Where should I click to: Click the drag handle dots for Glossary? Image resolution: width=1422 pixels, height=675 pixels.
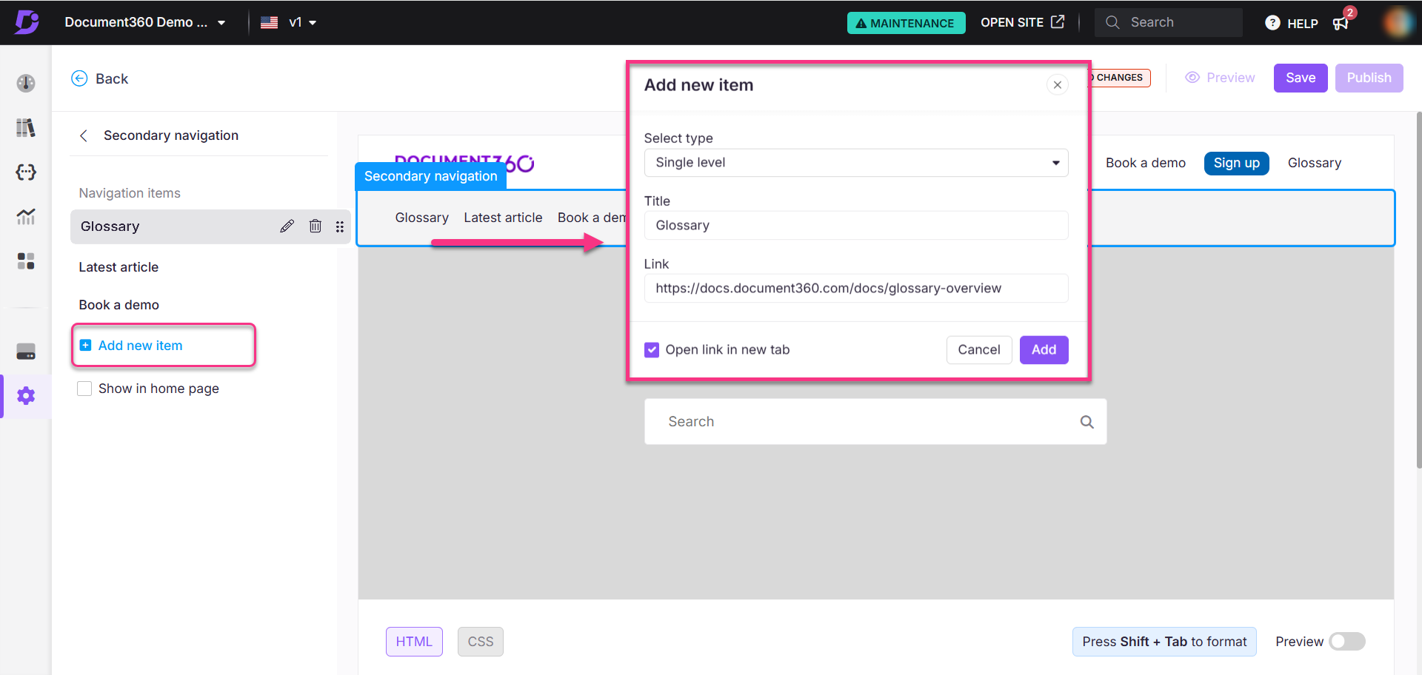coord(340,226)
